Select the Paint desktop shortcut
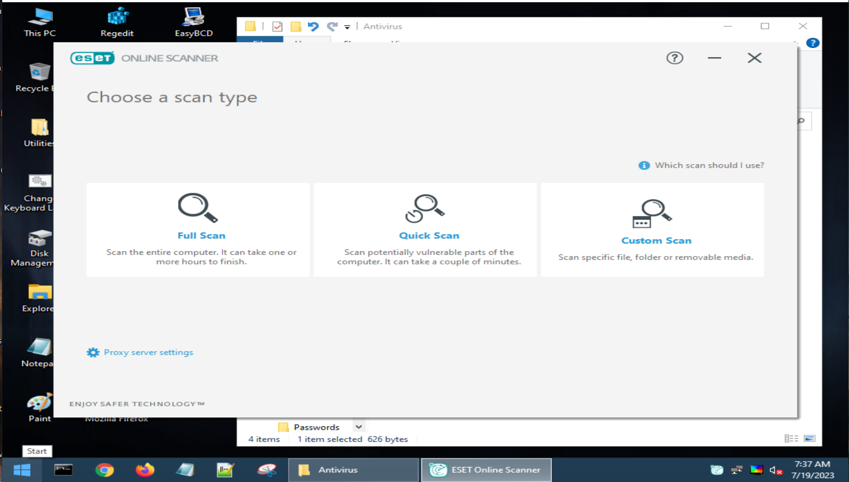The image size is (849, 482). (x=40, y=408)
